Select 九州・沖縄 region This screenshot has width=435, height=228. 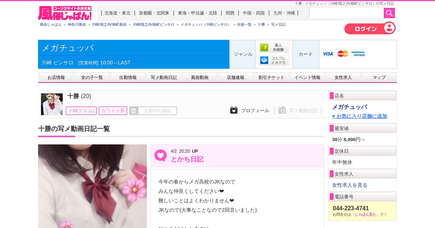click(284, 13)
